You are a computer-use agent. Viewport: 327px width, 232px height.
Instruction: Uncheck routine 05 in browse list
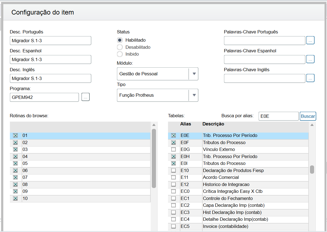click(15, 164)
